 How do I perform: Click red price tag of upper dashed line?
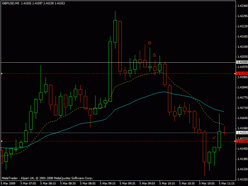[242, 73]
